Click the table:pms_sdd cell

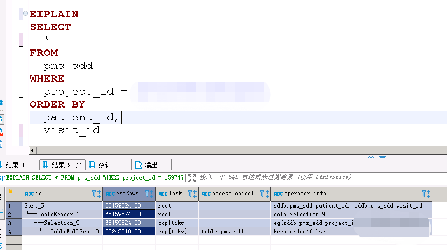coord(234,231)
